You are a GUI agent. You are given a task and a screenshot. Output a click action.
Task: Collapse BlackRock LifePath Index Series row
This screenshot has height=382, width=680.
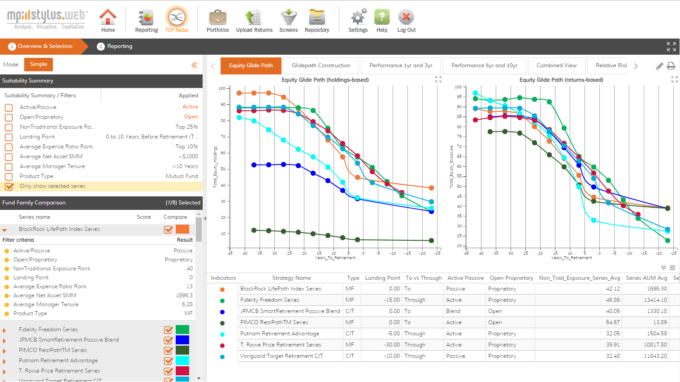pos(4,230)
